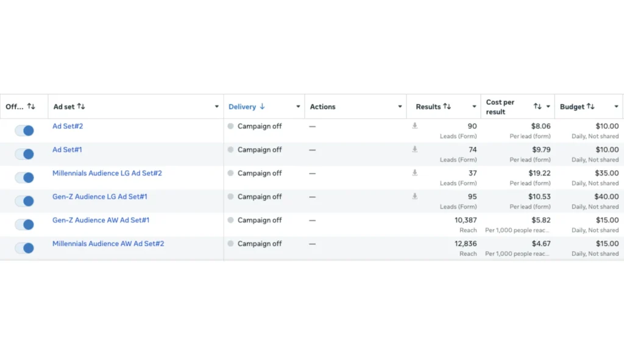
Task: Toggle the Ad Set#1 on/off switch
Action: pos(24,154)
